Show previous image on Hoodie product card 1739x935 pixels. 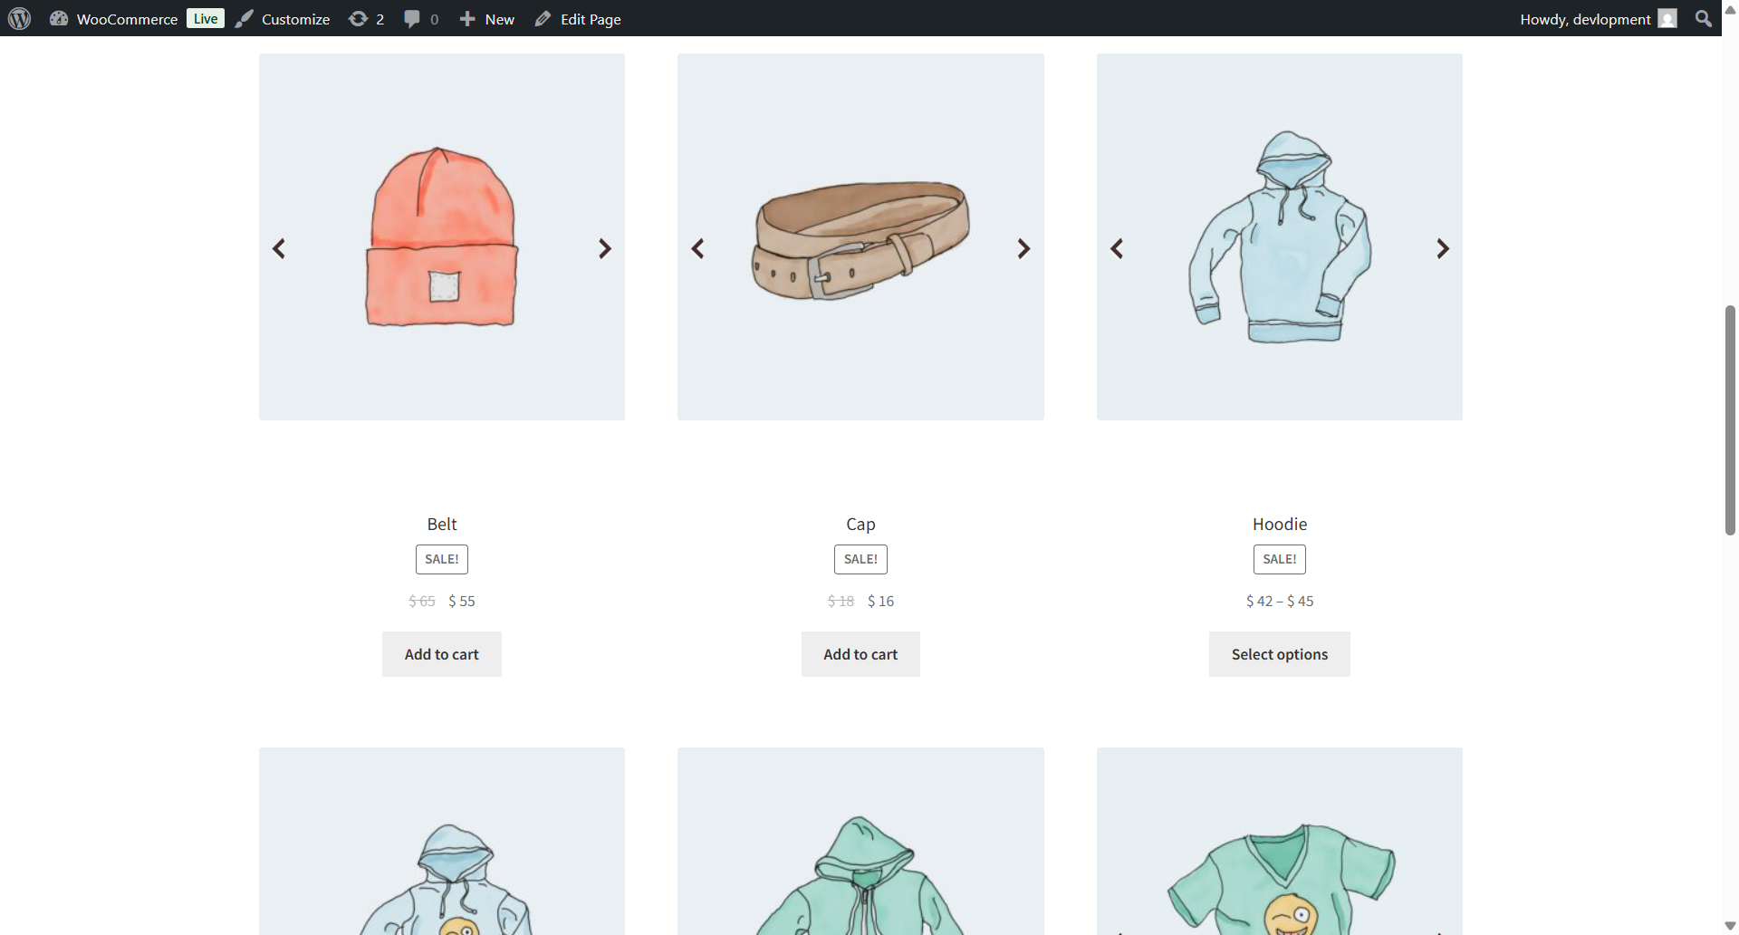pos(1117,248)
